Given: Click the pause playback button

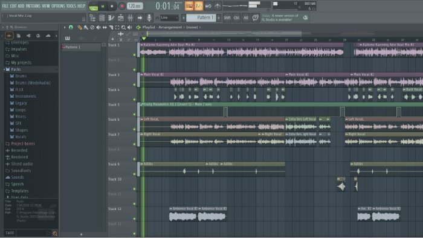Looking at the screenshot, I should tap(103, 6).
